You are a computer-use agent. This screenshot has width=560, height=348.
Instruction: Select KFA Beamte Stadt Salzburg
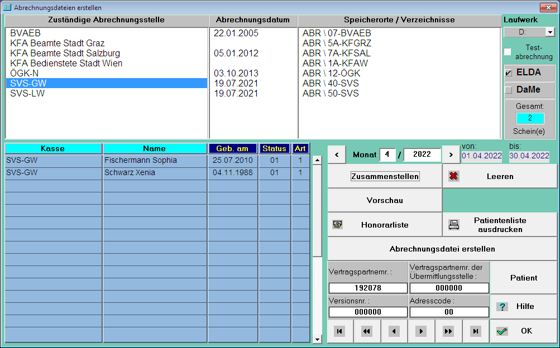click(x=107, y=53)
